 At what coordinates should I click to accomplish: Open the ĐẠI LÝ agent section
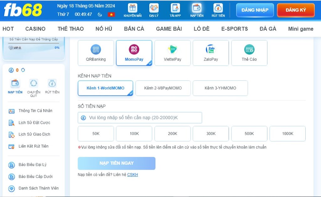(154, 9)
